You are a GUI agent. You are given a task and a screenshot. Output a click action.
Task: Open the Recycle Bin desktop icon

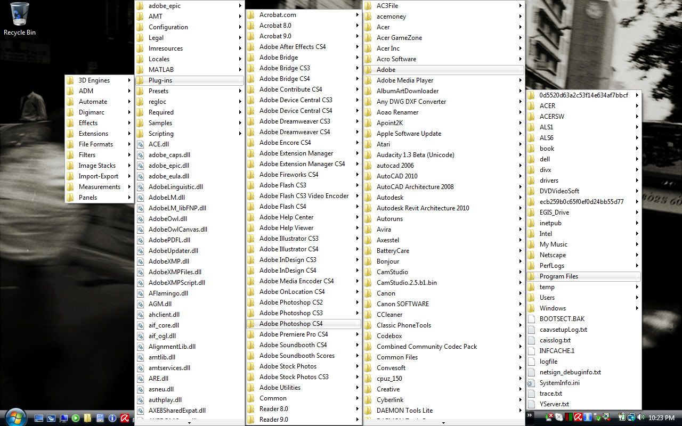[20, 19]
